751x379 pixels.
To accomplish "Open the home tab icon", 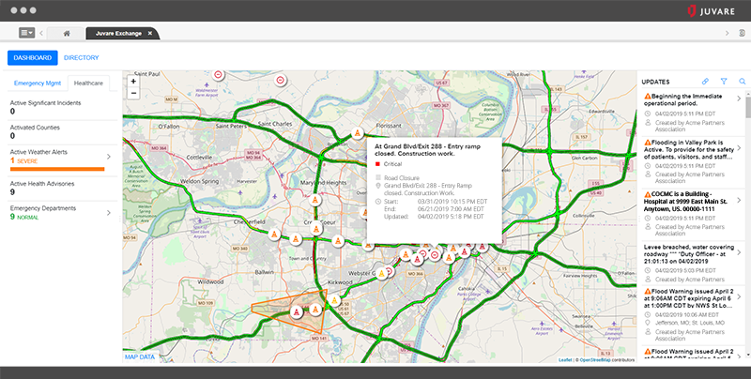I will coord(67,34).
